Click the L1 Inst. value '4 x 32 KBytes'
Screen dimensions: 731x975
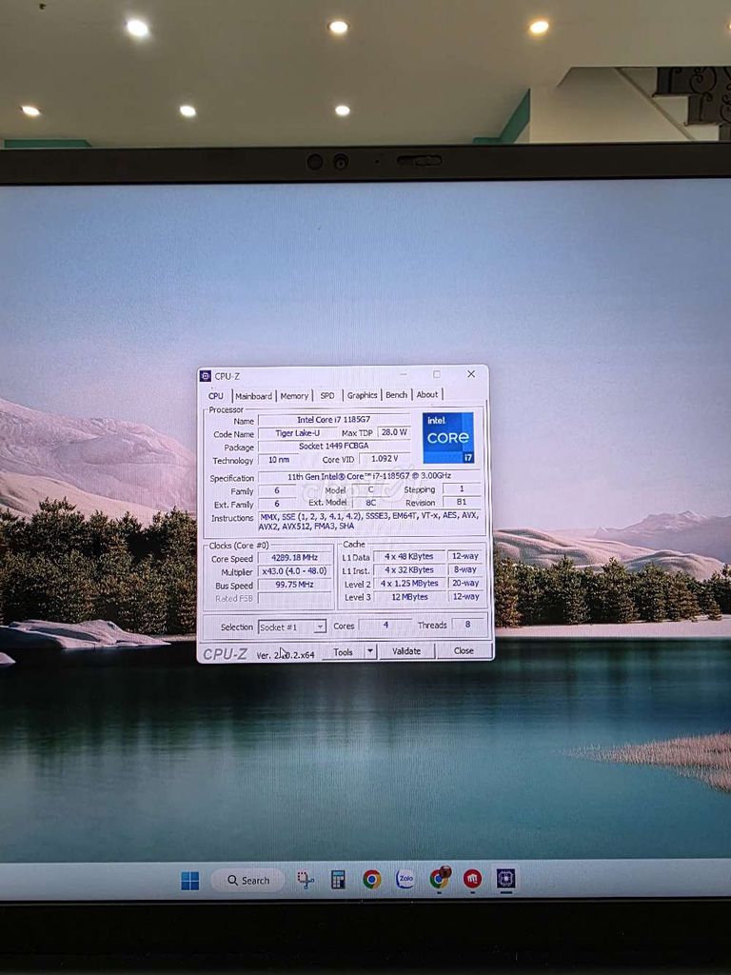click(409, 569)
